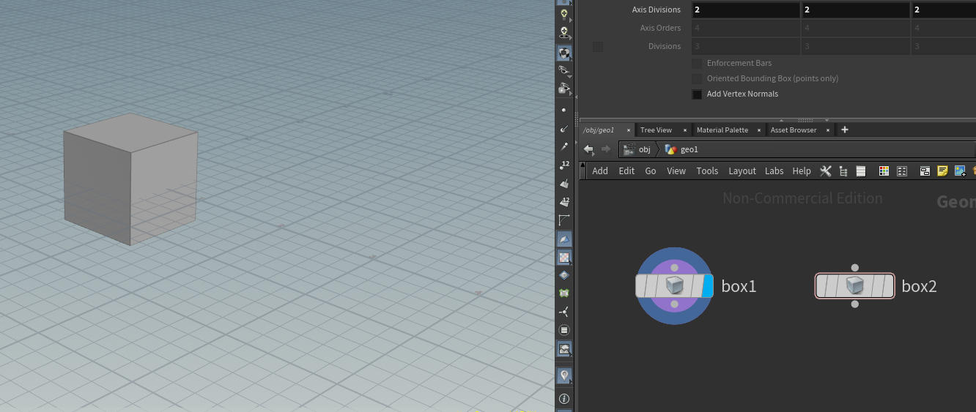Click the eye visibility icon in the viewport toolbar
This screenshot has height=412, width=976.
(x=563, y=71)
